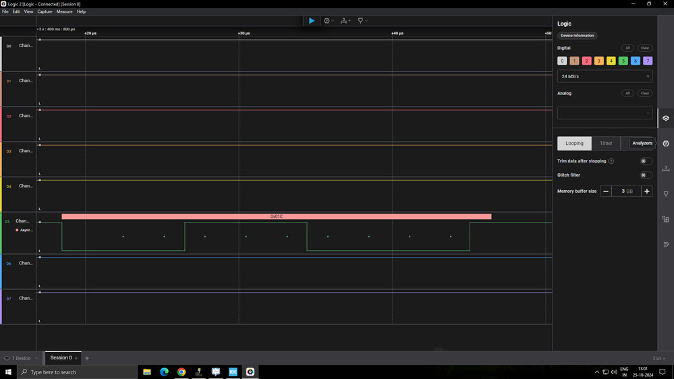
Task: Open the Edit menu
Action: click(x=16, y=11)
